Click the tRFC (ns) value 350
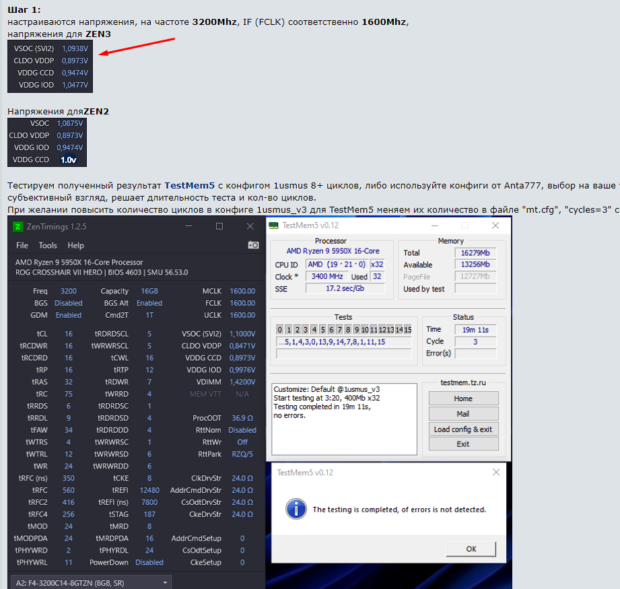The height and width of the screenshot is (589, 620). pos(69,479)
